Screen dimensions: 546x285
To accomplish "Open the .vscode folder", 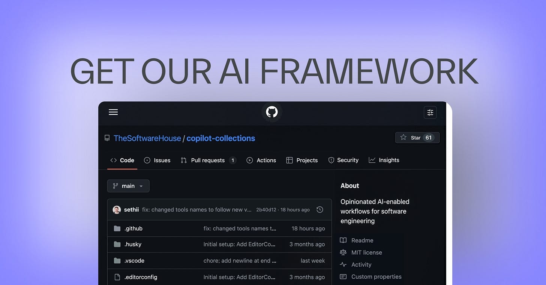I will [134, 261].
